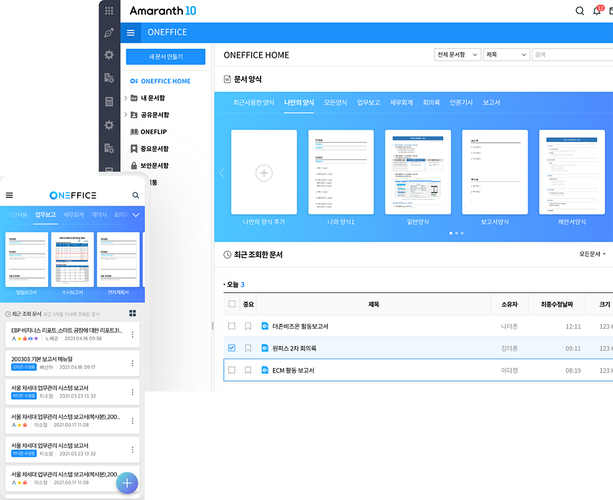Tap mobile 연차계획서 template thumbnail
Screen dimensions: 613x500
pos(118,260)
